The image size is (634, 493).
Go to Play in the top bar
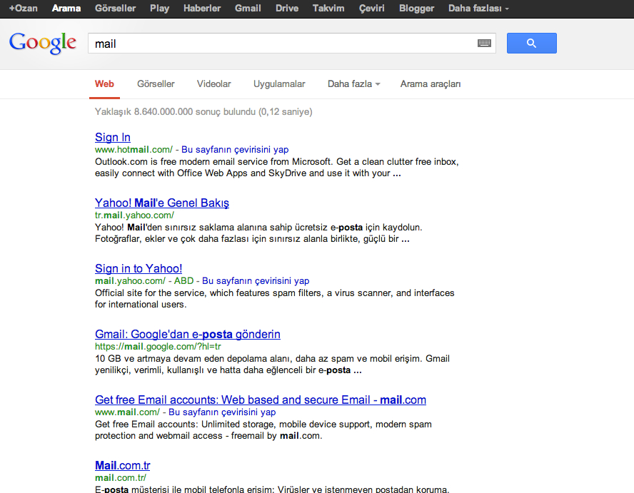point(159,8)
